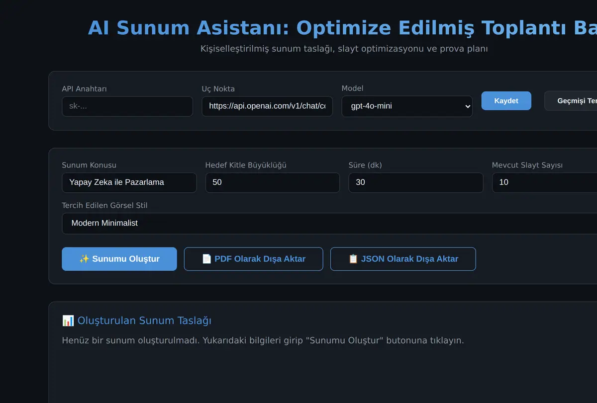The width and height of the screenshot is (597, 403).
Task: Click the Süre (dk) field
Action: tap(416, 182)
